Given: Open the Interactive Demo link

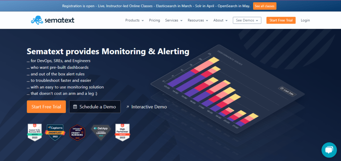Looking at the screenshot, I should (x=147, y=107).
